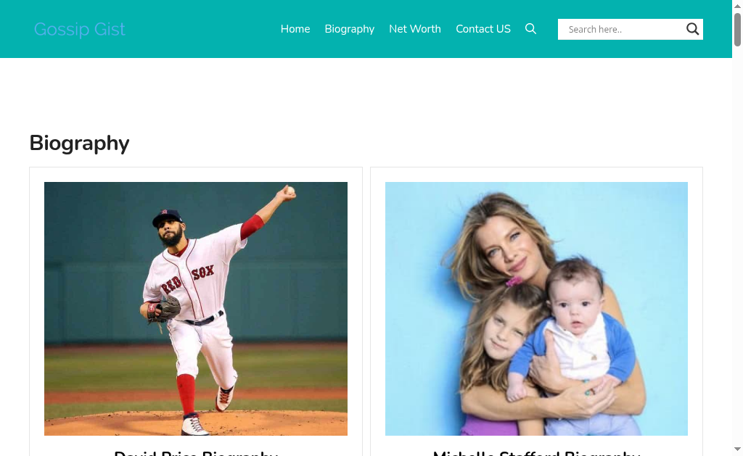Click the scrollbar down arrow
Image resolution: width=743 pixels, height=456 pixels.
point(737,449)
